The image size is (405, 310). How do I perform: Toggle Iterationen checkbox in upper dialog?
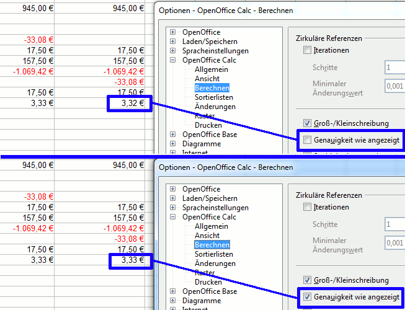[307, 50]
